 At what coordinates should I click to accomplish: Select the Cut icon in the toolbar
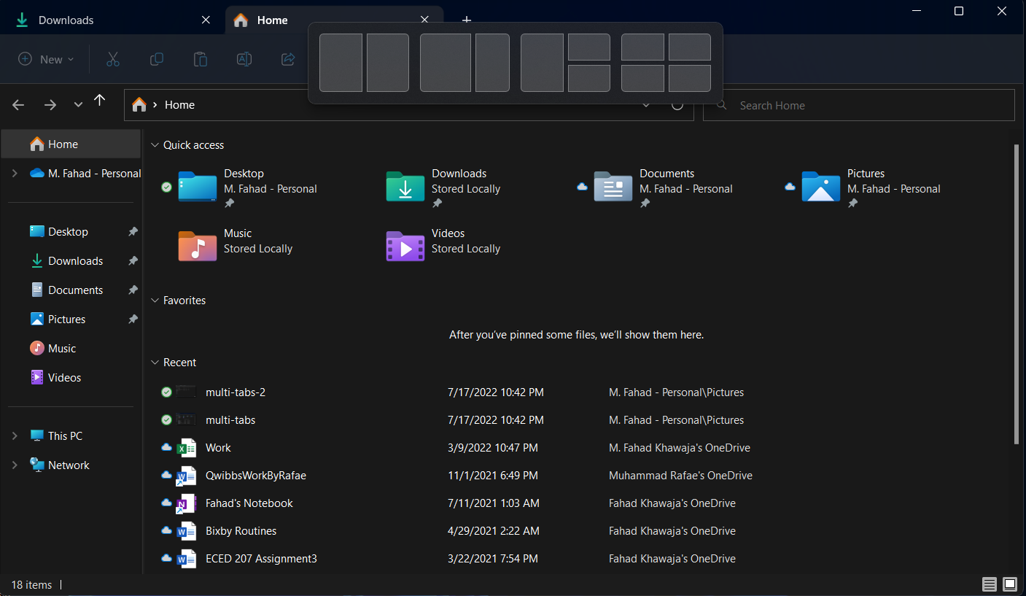tap(113, 59)
